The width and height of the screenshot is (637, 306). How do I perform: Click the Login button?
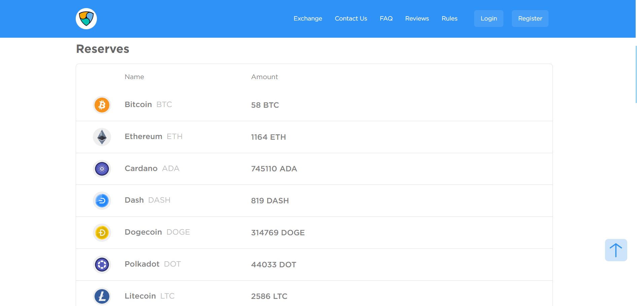click(489, 19)
